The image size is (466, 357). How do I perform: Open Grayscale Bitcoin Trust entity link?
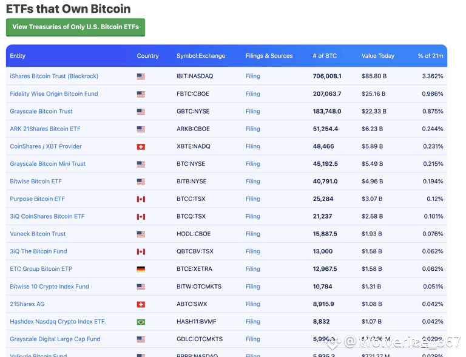41,111
